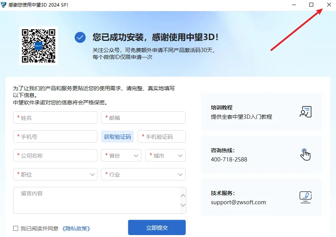Screen dimensions: 336x237
Task: Click the technical service monitor icon
Action: click(306, 197)
